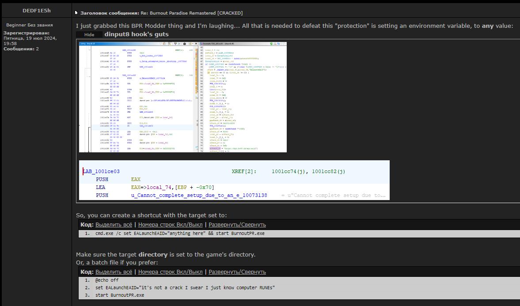Open the Ghidra disassembly screenshot thumbnail
520x306 pixels.
183,97
